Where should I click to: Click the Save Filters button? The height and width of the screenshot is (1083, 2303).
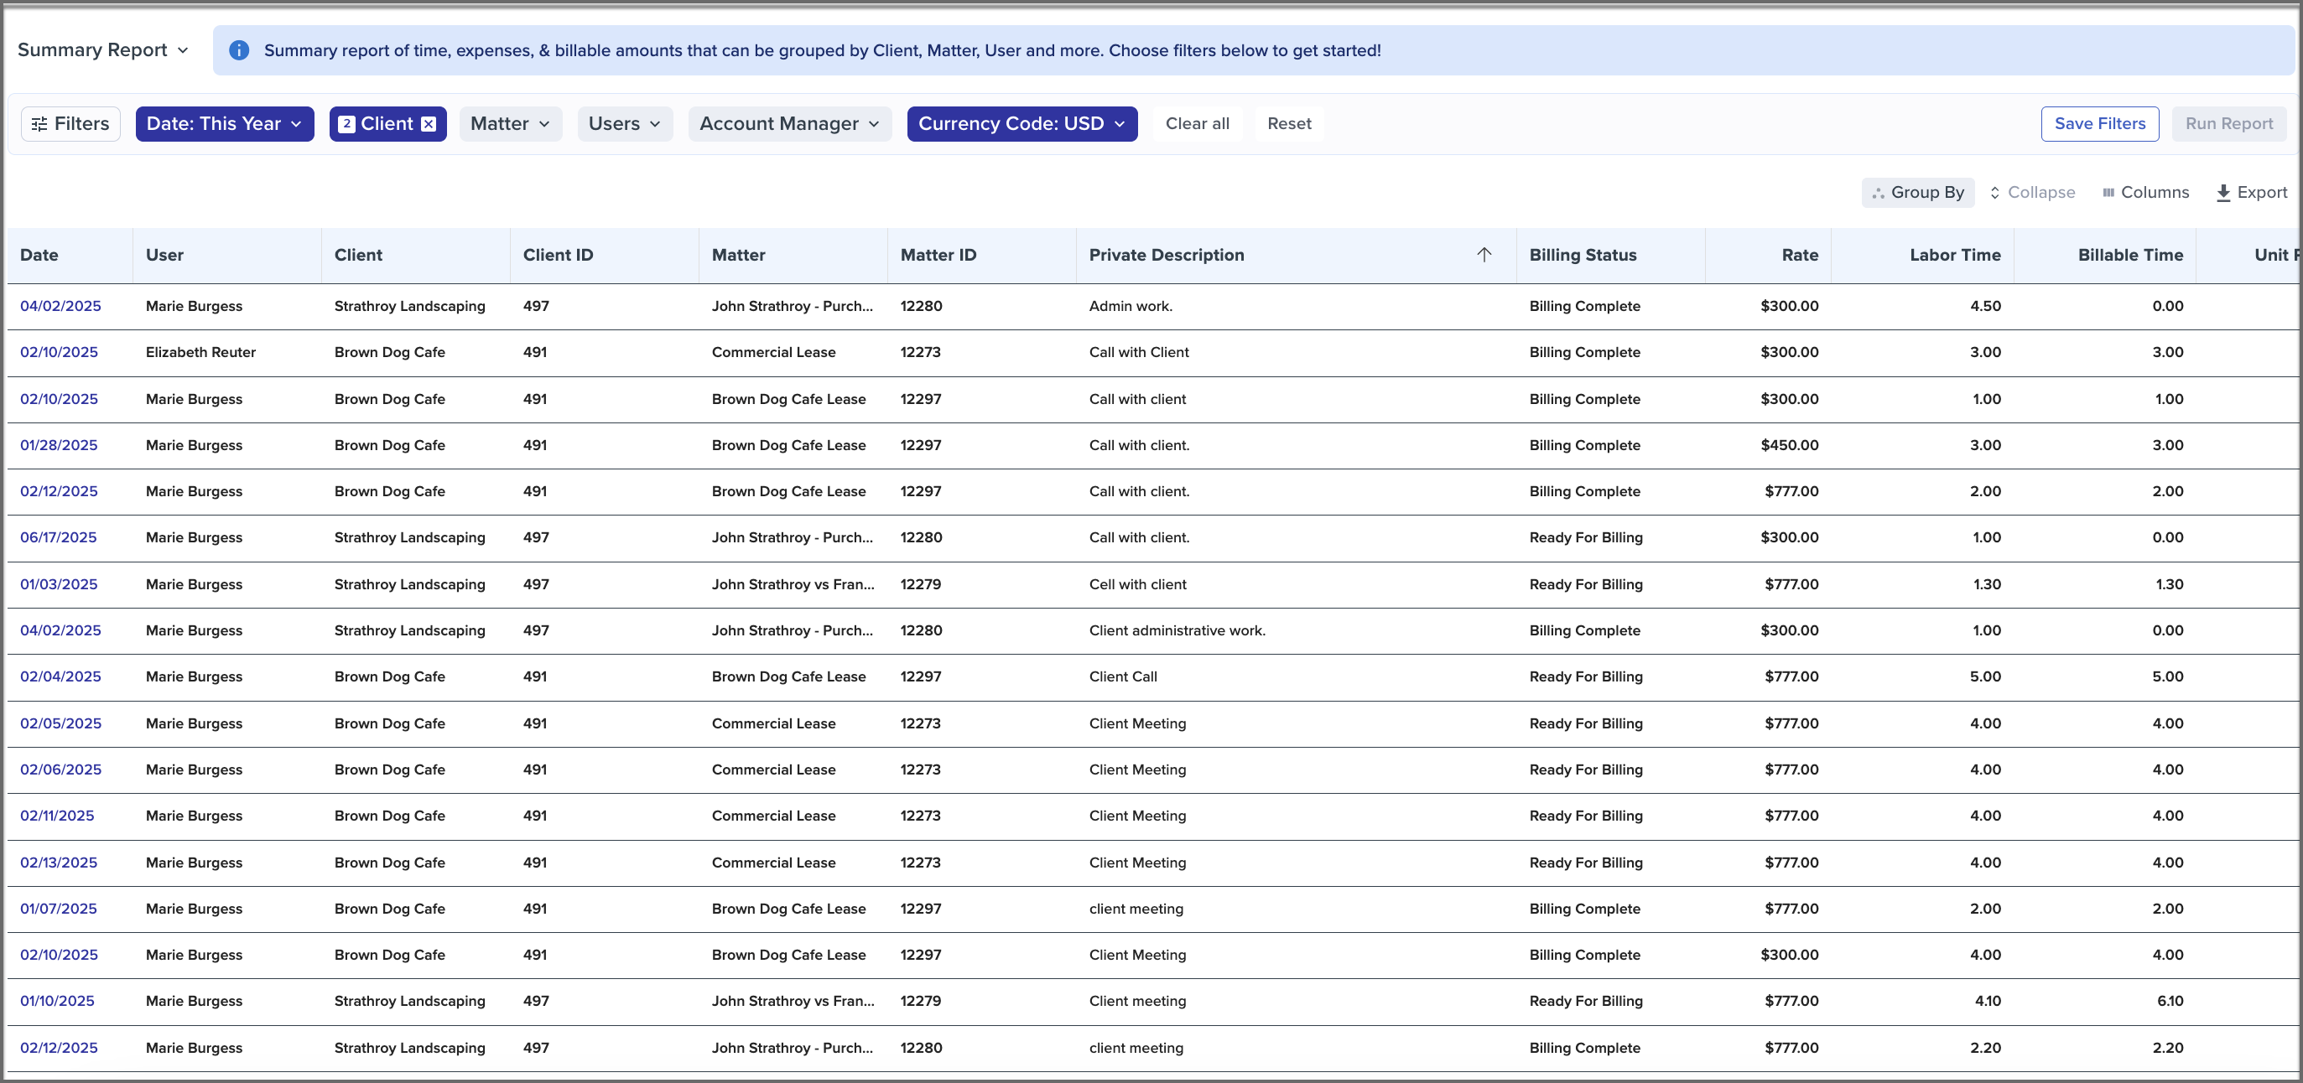tap(2100, 123)
